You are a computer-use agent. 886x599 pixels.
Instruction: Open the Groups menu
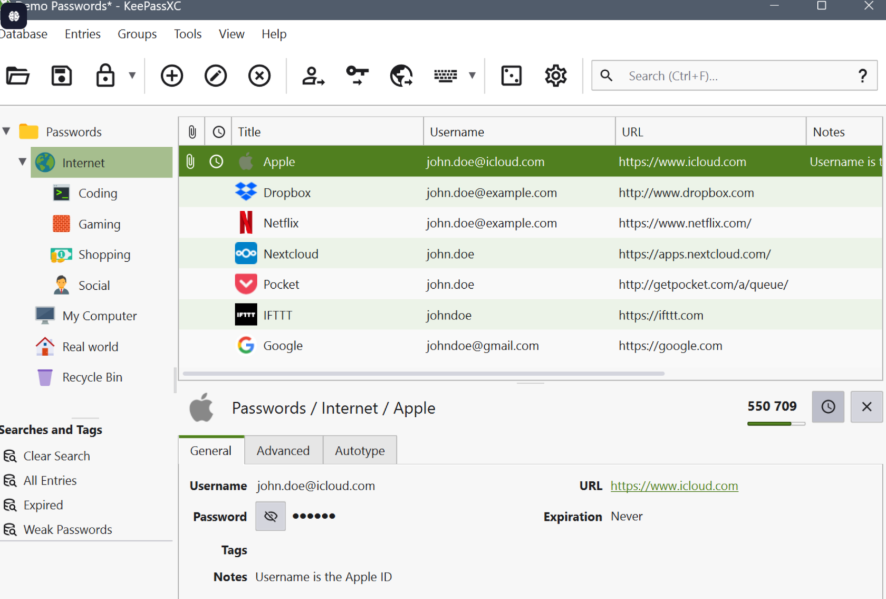click(x=137, y=34)
